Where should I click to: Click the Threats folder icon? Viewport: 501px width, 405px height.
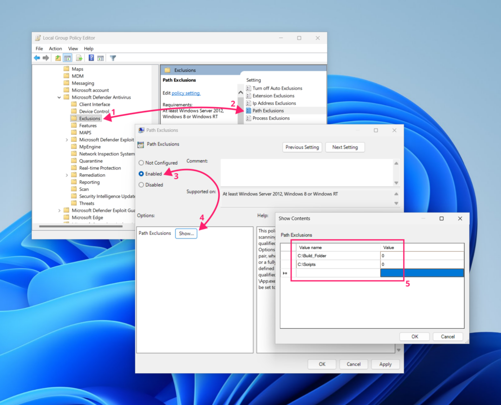[x=74, y=203]
